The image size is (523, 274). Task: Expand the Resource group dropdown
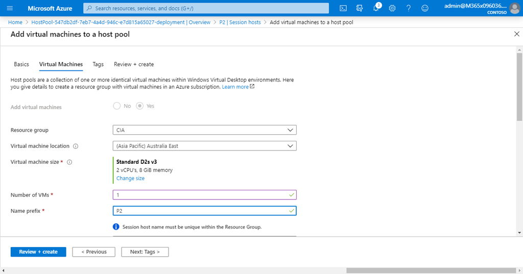204,130
